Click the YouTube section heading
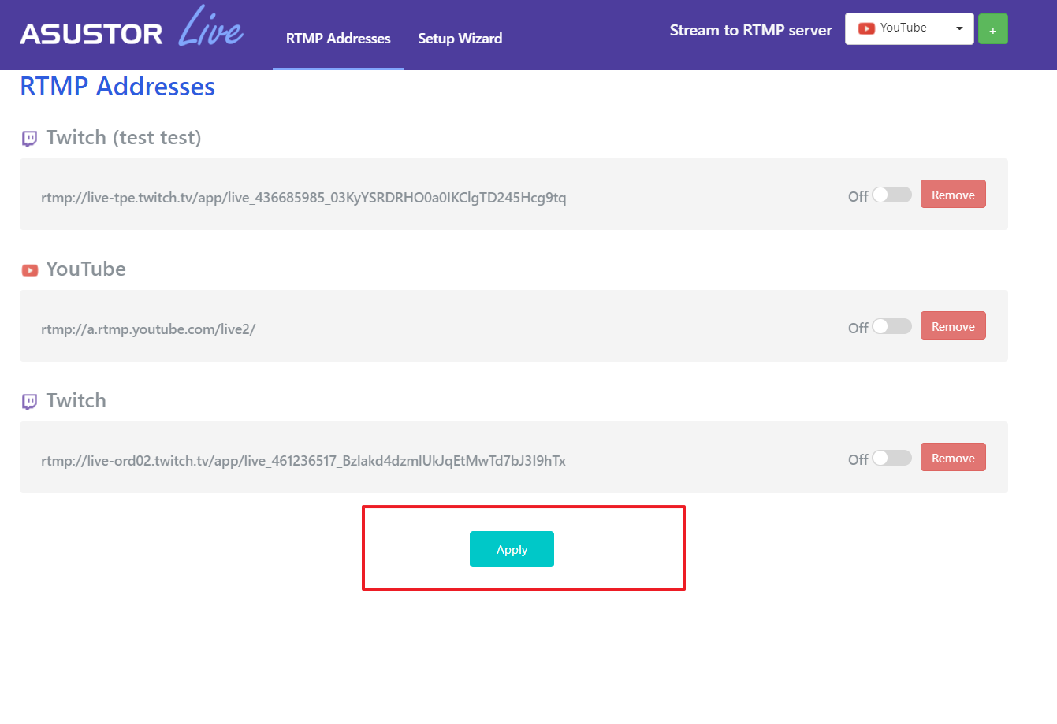 [86, 269]
